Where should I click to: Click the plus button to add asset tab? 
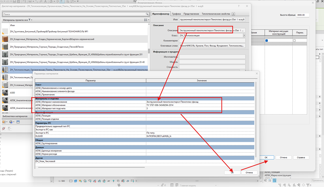pyautogui.click(x=233, y=14)
